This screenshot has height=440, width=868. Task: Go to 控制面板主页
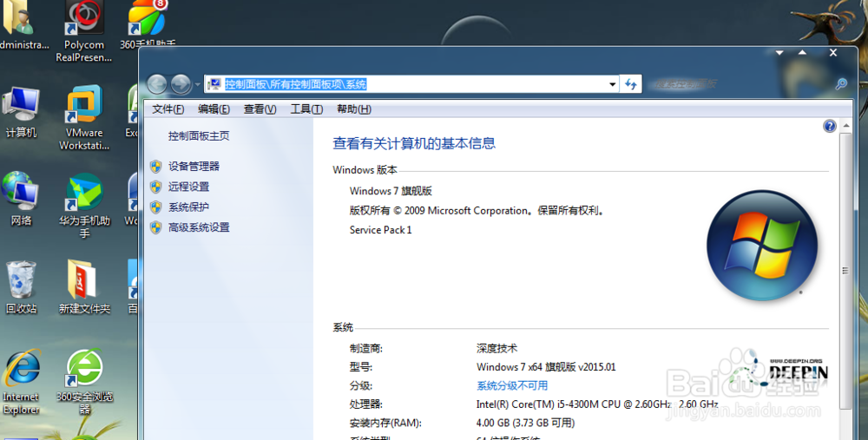click(199, 135)
